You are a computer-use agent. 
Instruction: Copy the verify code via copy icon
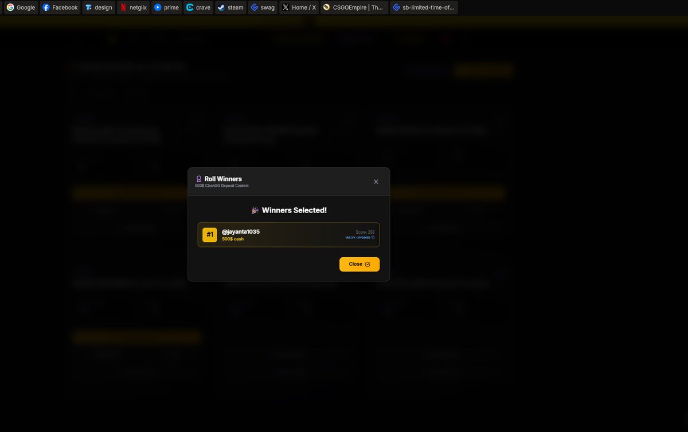[x=373, y=237]
